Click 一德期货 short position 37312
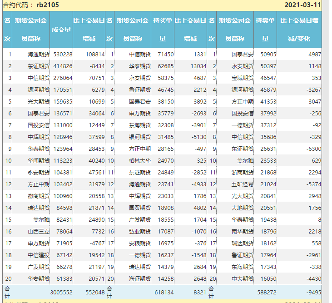This screenshot has width=332, height=303. click(x=268, y=125)
